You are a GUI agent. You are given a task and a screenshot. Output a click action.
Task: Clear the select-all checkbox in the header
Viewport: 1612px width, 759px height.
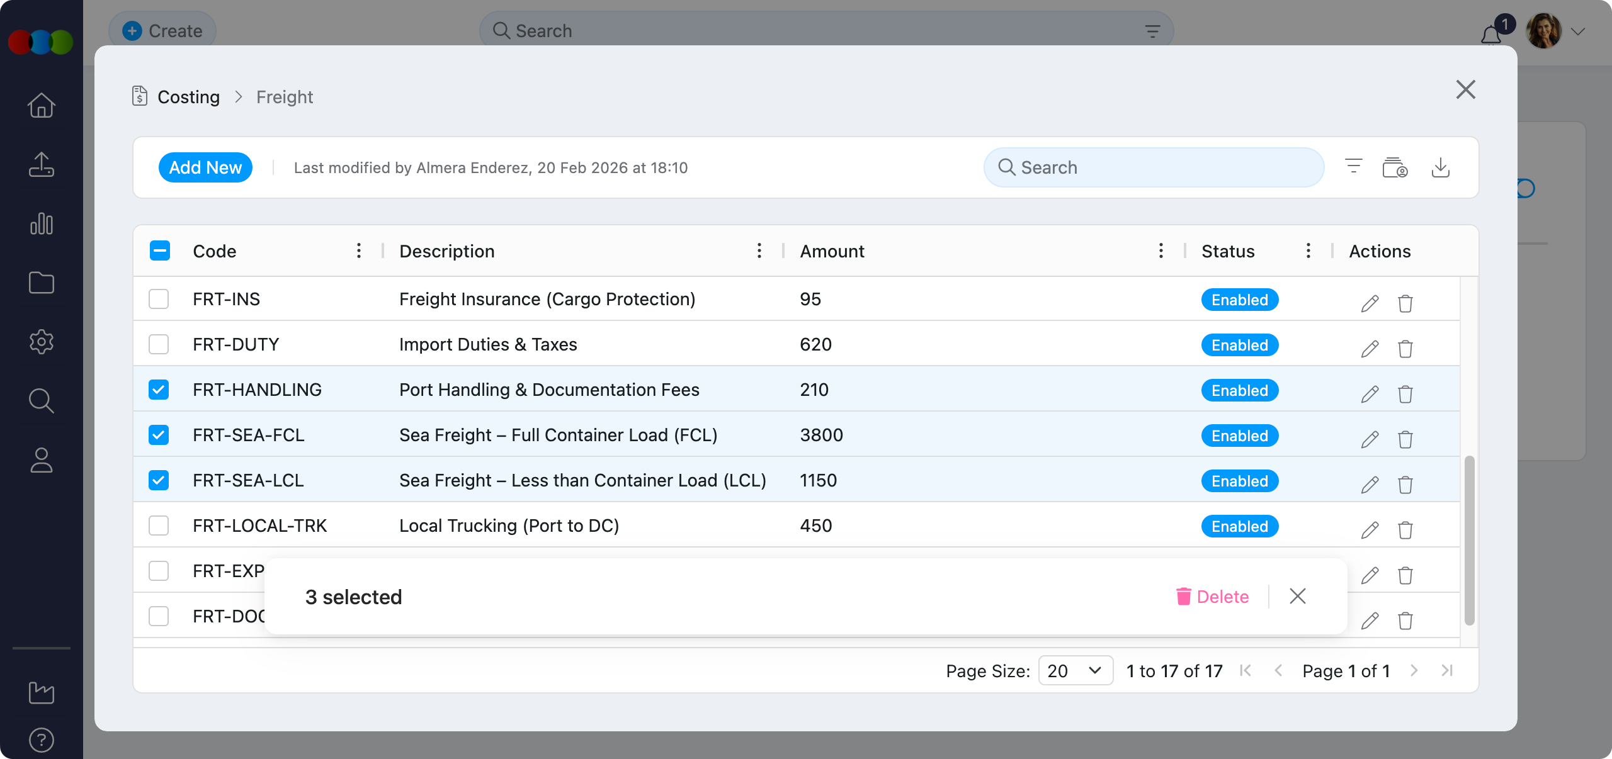[160, 250]
